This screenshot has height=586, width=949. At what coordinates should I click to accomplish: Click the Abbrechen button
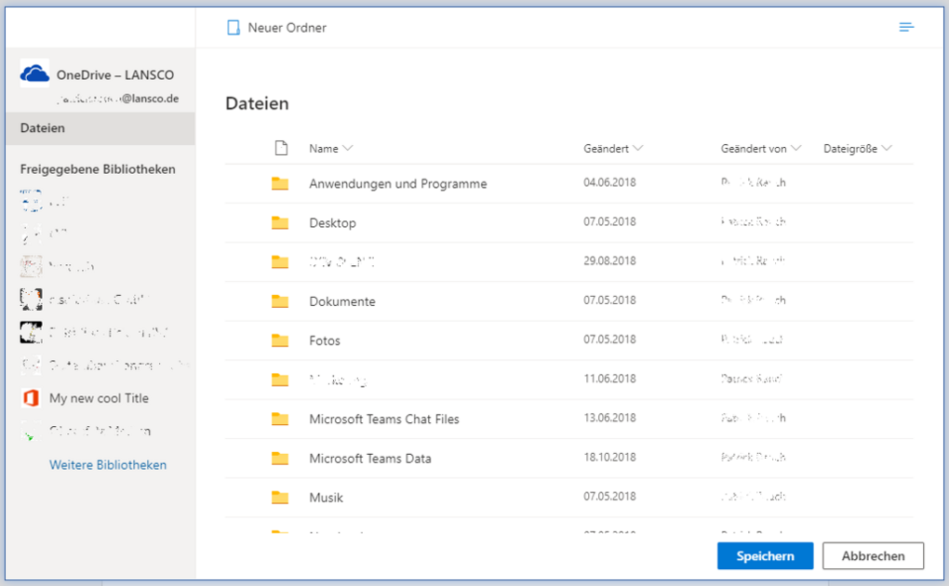[x=873, y=555]
